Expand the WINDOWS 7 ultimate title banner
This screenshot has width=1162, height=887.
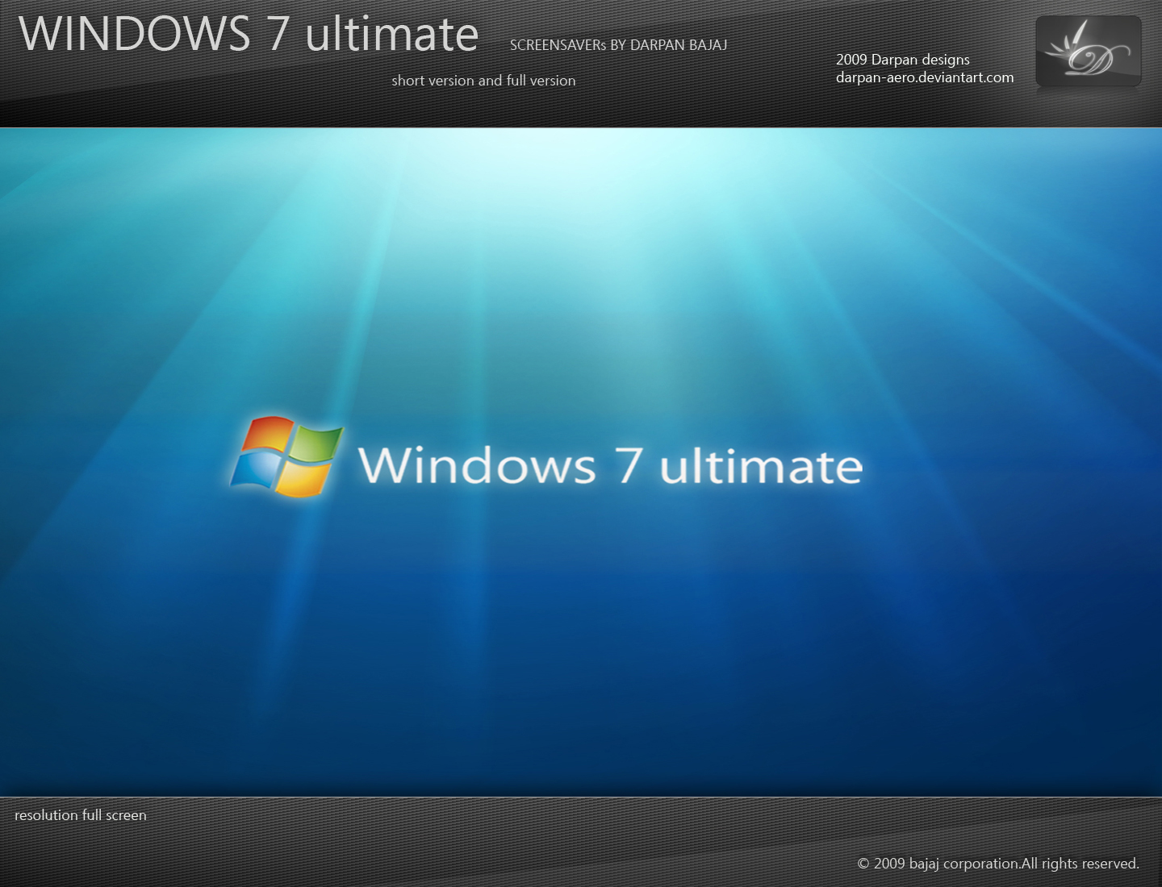[x=250, y=34]
